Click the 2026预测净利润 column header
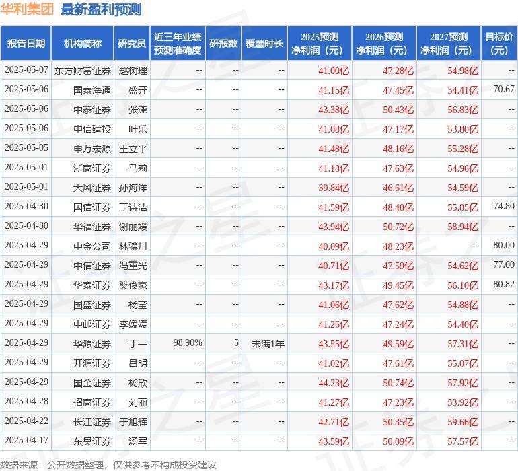The image size is (518, 471). 384,43
